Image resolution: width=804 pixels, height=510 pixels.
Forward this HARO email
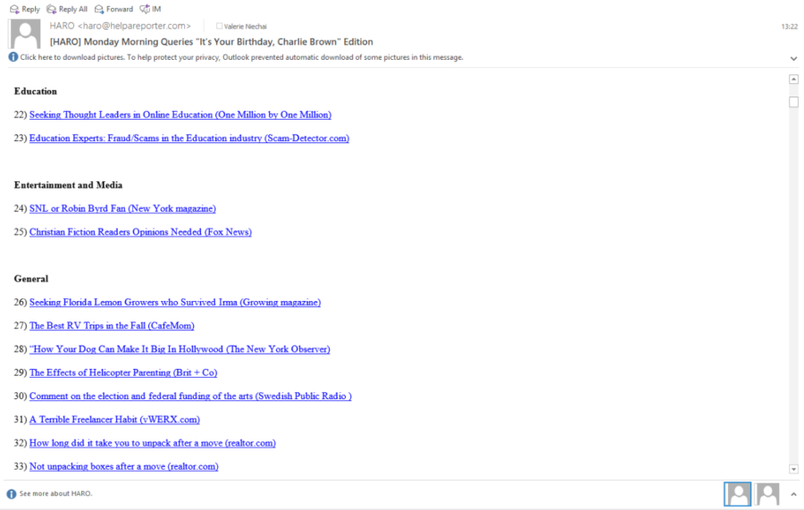pos(113,9)
